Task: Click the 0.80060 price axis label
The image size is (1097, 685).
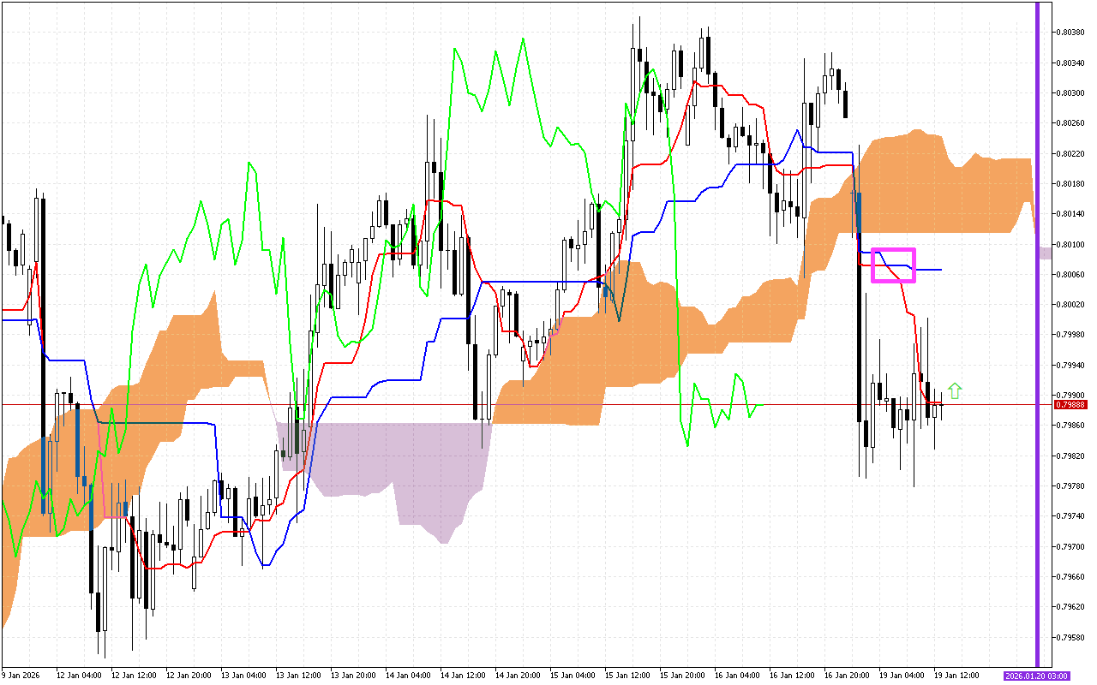Action: [1070, 275]
